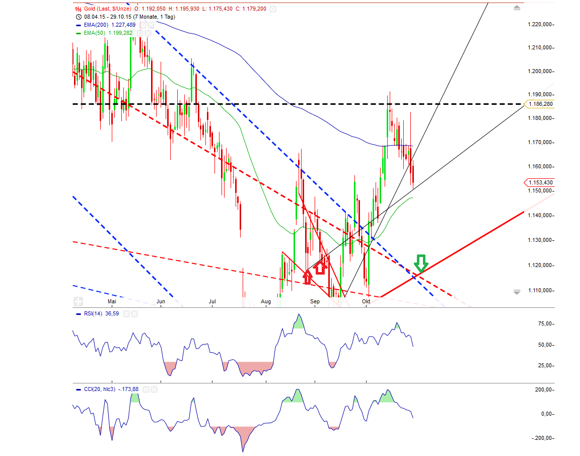The width and height of the screenshot is (580, 456).
Task: Open the CCI(20) settings icon
Action: click(x=147, y=389)
